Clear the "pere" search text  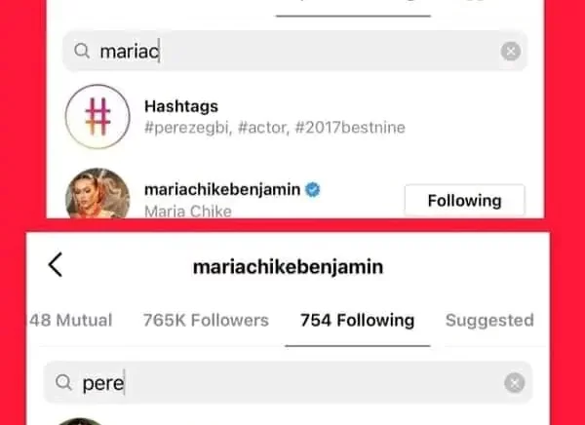(x=514, y=383)
